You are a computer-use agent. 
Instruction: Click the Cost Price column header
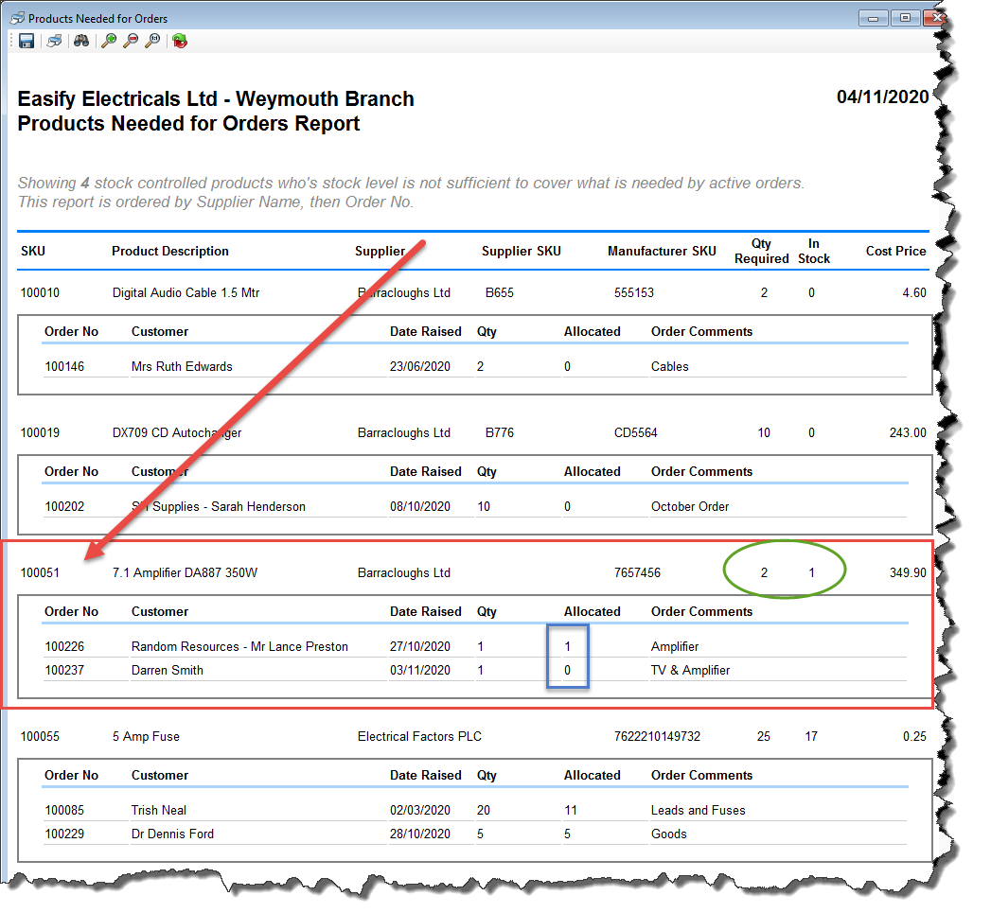[895, 251]
